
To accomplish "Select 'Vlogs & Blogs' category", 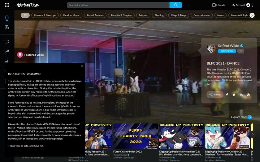I will [x=178, y=15].
